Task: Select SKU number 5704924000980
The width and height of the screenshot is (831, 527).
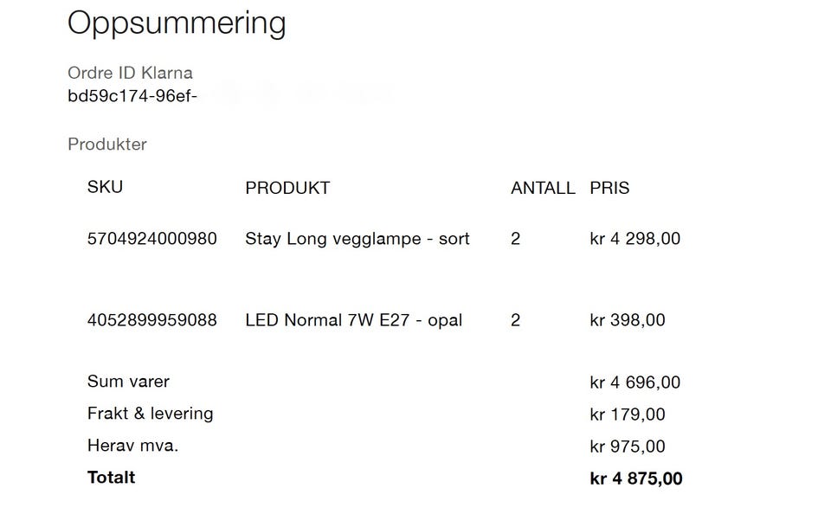Action: coord(152,239)
